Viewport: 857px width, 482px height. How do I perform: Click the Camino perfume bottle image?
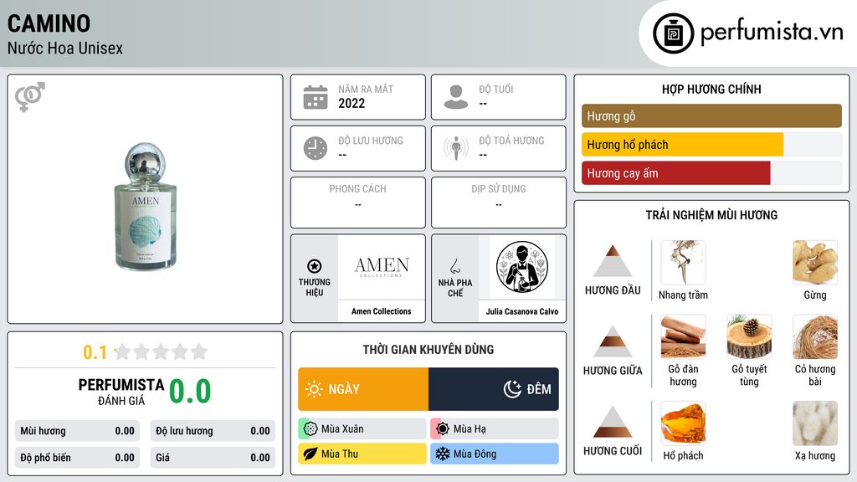(x=146, y=207)
